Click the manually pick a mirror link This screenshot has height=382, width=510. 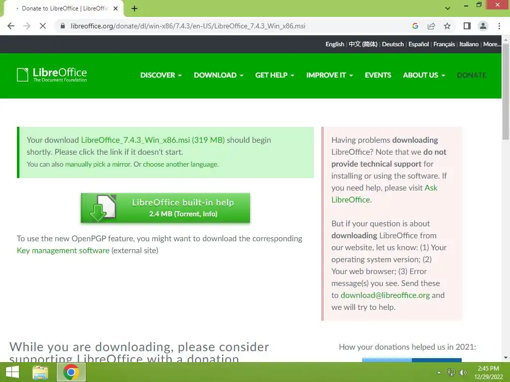click(x=98, y=164)
